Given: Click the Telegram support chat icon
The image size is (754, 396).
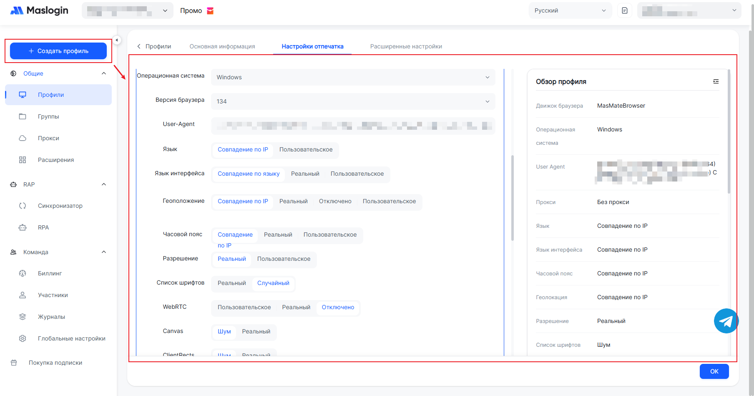Looking at the screenshot, I should click(x=726, y=321).
